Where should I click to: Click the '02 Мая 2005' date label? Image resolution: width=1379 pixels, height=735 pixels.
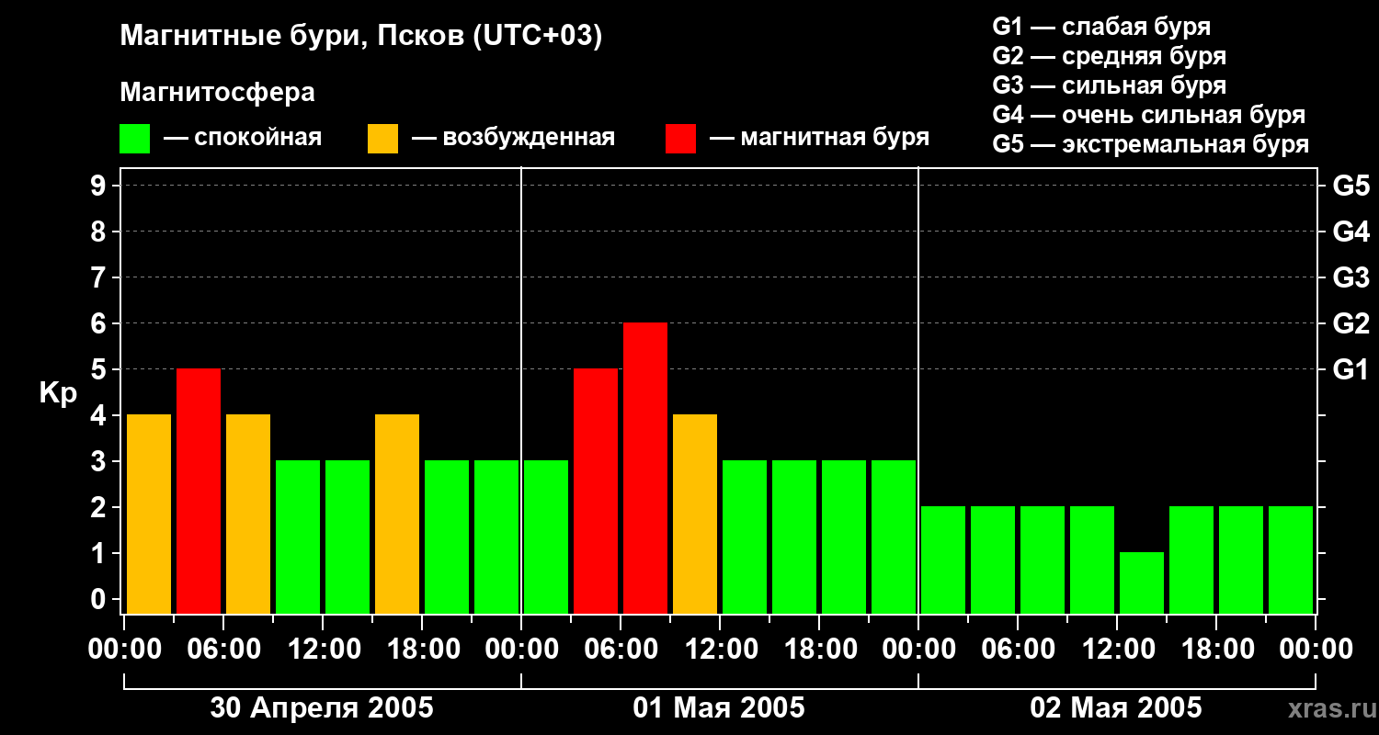[1116, 707]
